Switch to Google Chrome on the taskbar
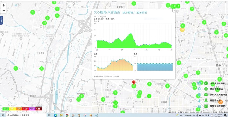 click(x=67, y=115)
